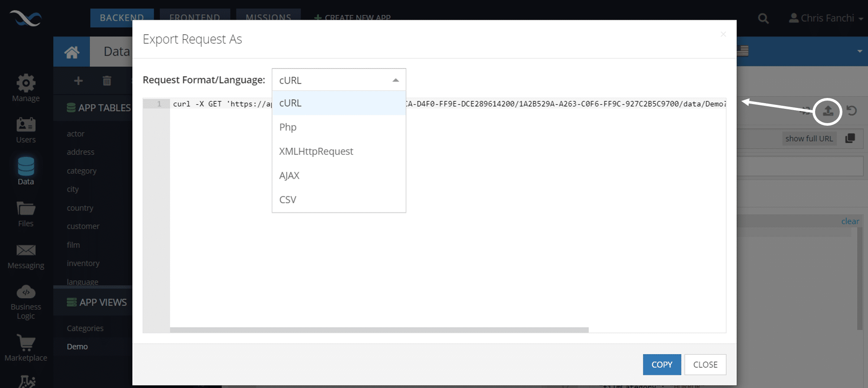Image resolution: width=868 pixels, height=388 pixels.
Task: Open the Messaging envelope icon
Action: (x=26, y=250)
